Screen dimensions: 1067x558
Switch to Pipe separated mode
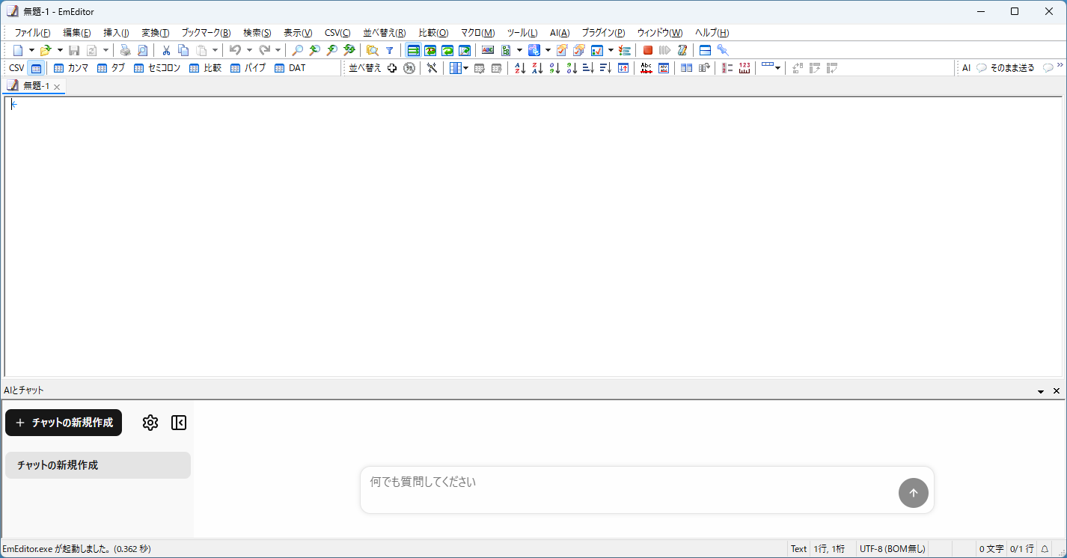click(248, 68)
